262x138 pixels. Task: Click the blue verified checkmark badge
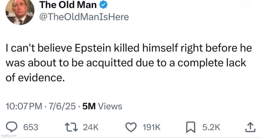tap(103, 5)
